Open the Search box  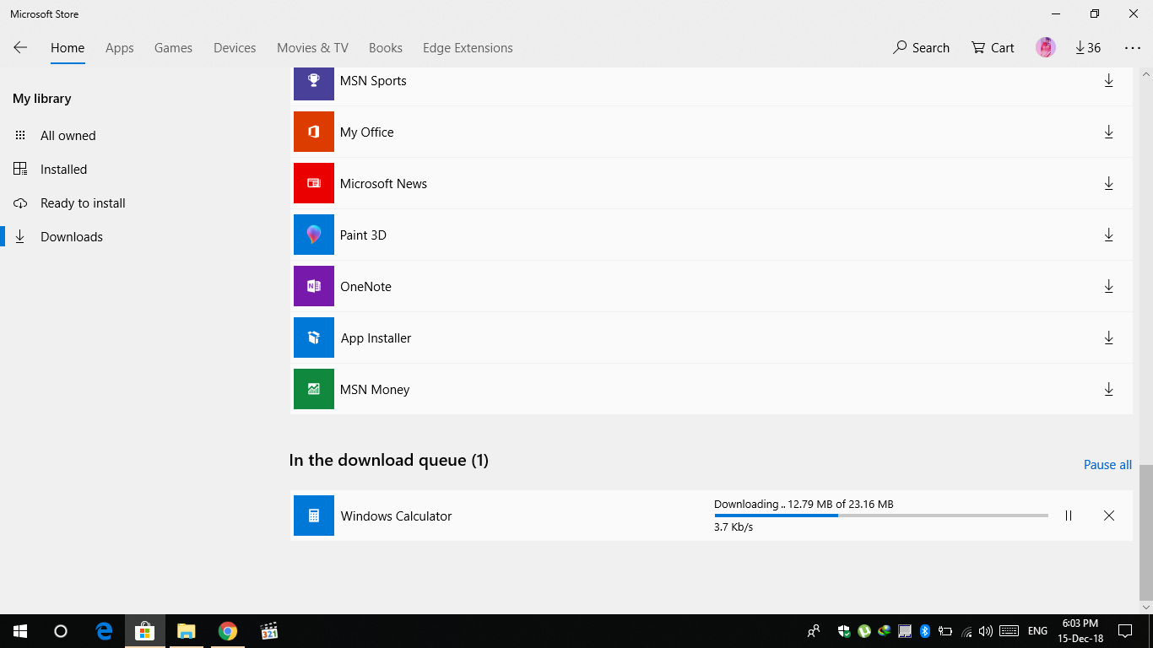[x=921, y=48]
